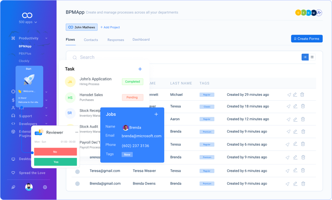Open settings gear at the sidebar bottom

pos(45,187)
